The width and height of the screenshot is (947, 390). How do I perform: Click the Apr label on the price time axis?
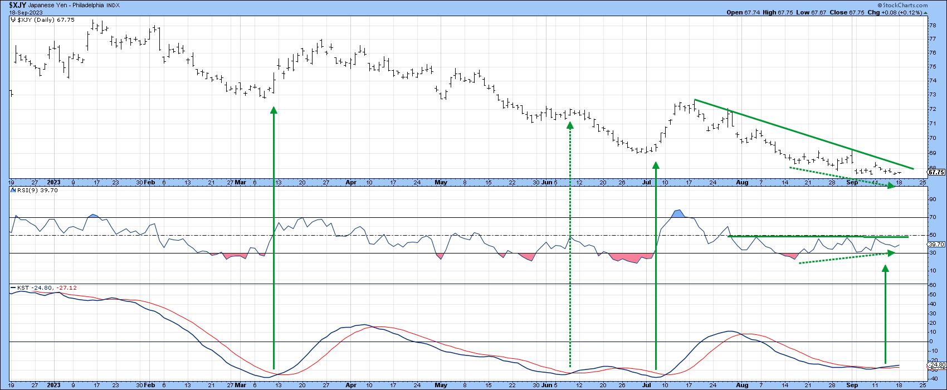(x=352, y=182)
